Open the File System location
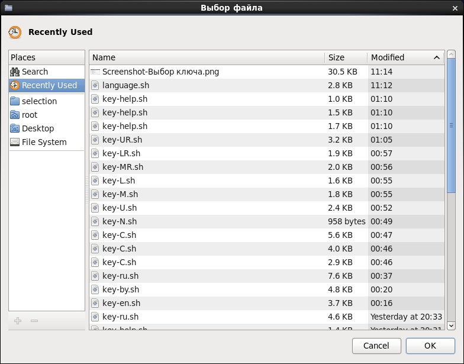This screenshot has width=464, height=364. pos(47,142)
